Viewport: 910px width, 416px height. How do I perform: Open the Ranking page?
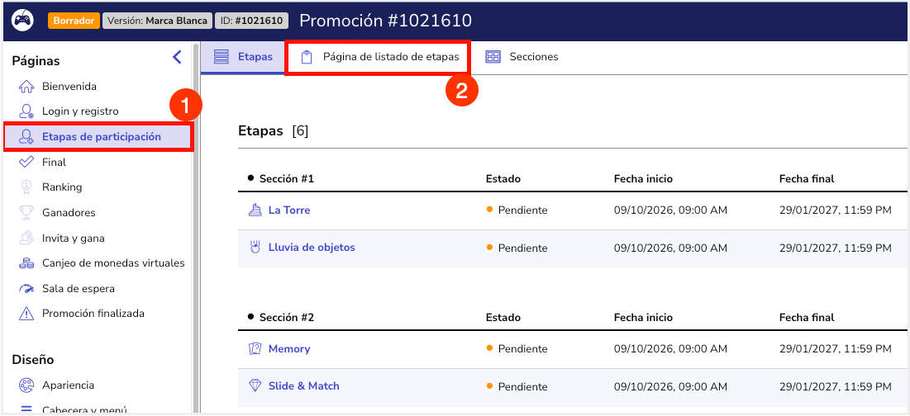[x=62, y=187]
